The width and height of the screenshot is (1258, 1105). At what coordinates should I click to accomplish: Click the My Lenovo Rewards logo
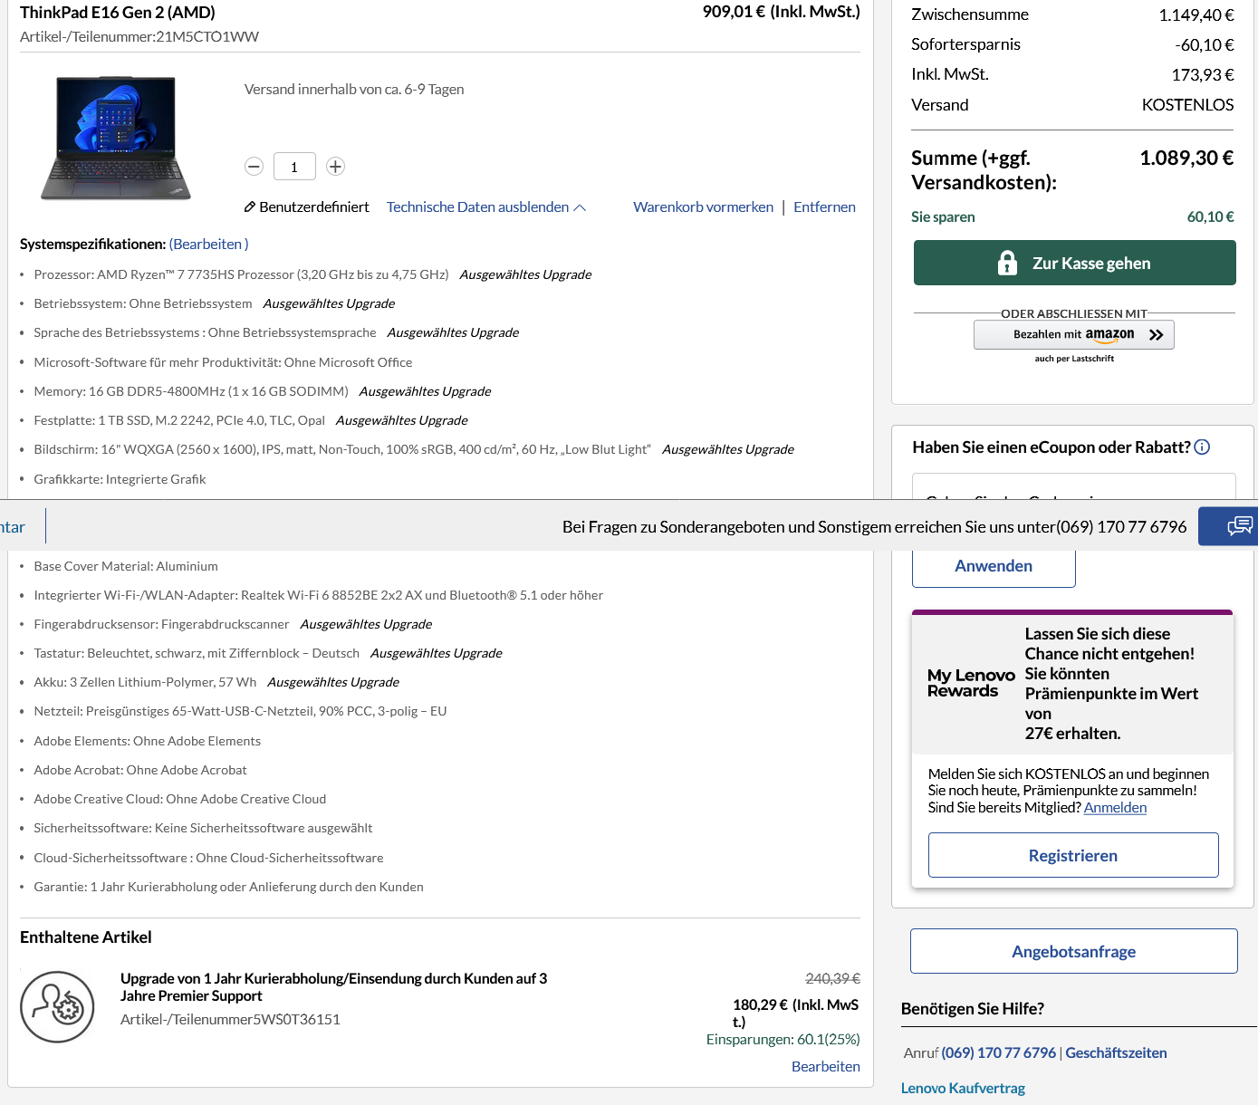tap(971, 683)
